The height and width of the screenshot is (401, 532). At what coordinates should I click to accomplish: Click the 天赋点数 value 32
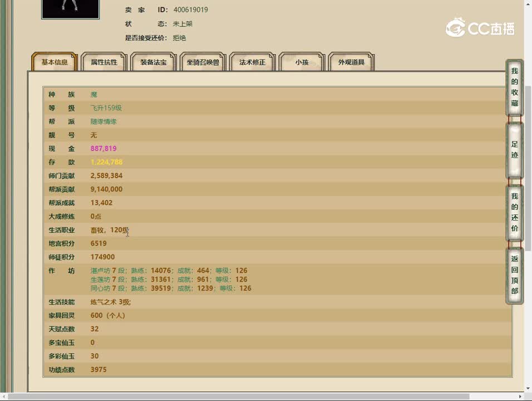pos(95,329)
